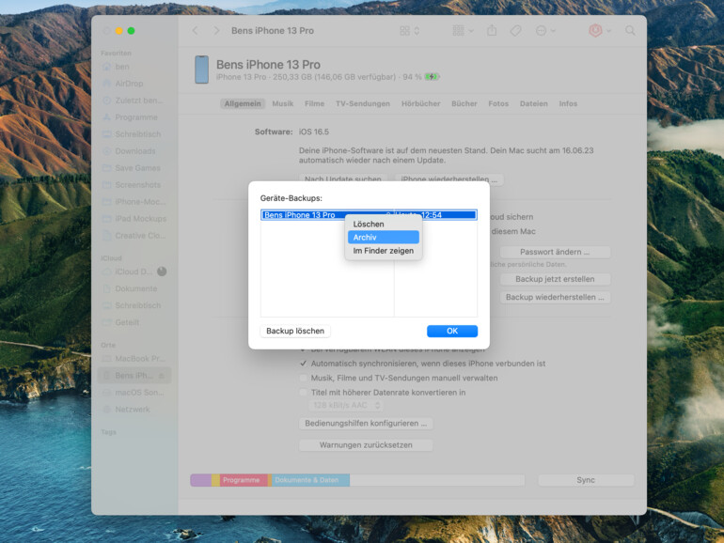Open the more actions ellipsis menu
This screenshot has width=724, height=543.
(x=545, y=30)
